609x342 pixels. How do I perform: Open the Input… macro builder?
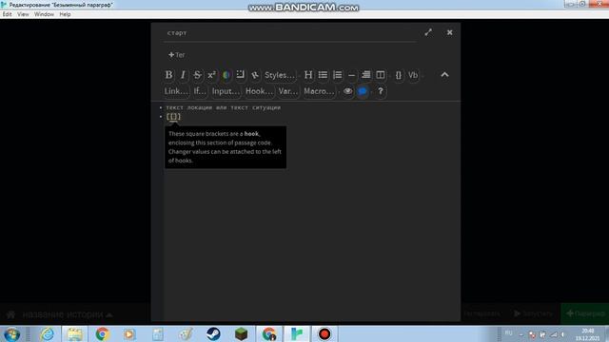point(226,91)
